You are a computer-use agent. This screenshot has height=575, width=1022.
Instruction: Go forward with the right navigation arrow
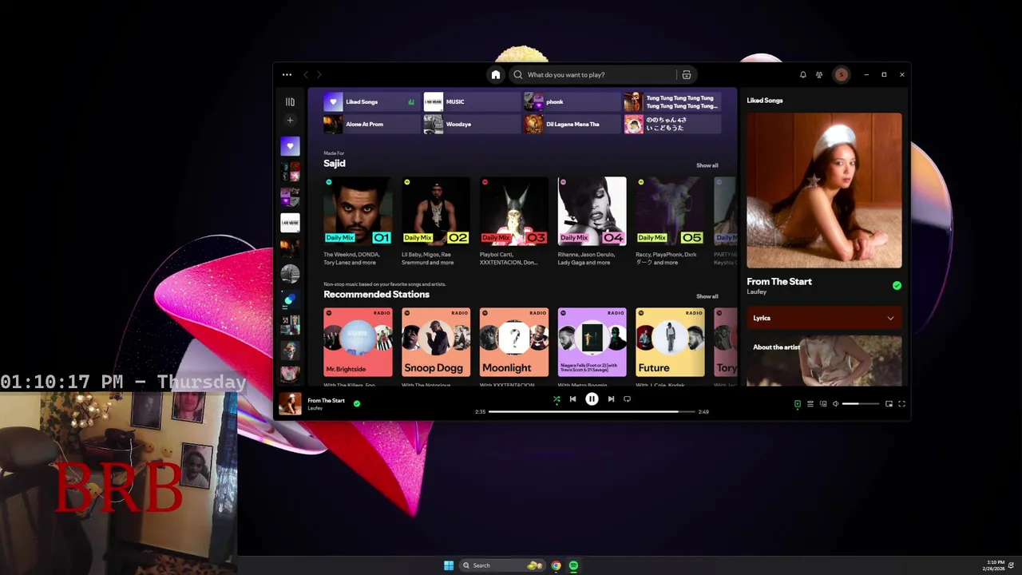[319, 74]
